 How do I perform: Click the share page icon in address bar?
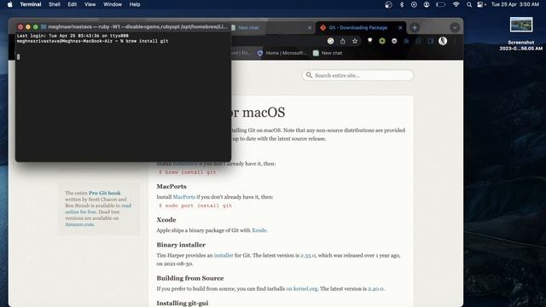click(x=343, y=41)
